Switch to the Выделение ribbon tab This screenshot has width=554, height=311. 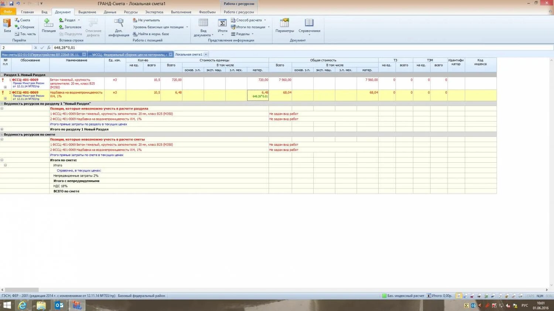tap(87, 12)
